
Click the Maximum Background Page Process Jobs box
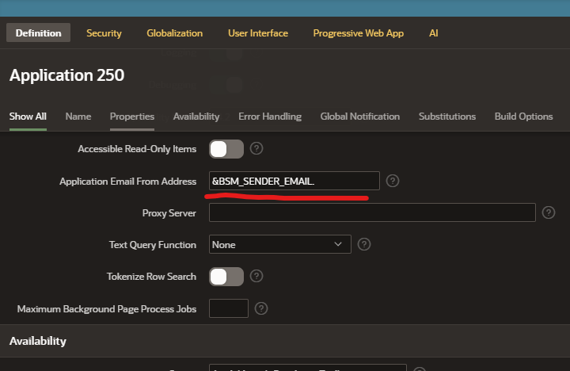click(x=229, y=308)
